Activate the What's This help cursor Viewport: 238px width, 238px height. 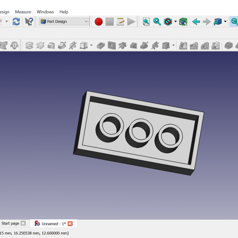pos(29,22)
